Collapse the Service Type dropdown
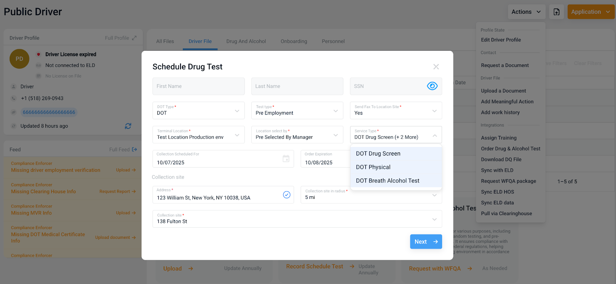 click(x=396, y=135)
